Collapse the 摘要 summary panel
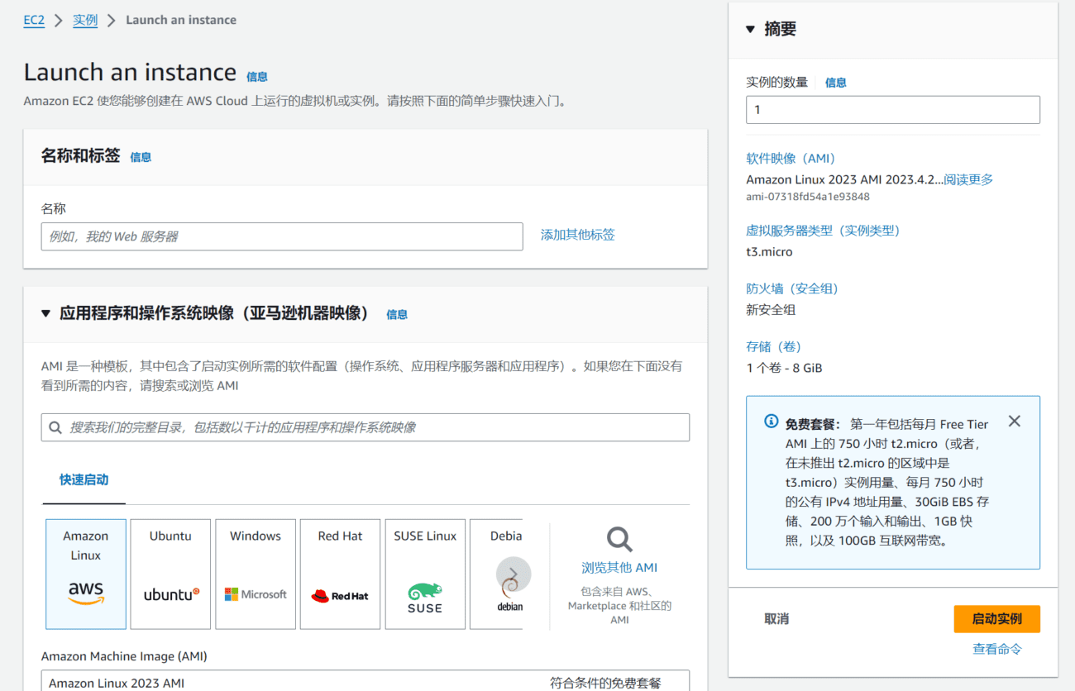 (750, 28)
